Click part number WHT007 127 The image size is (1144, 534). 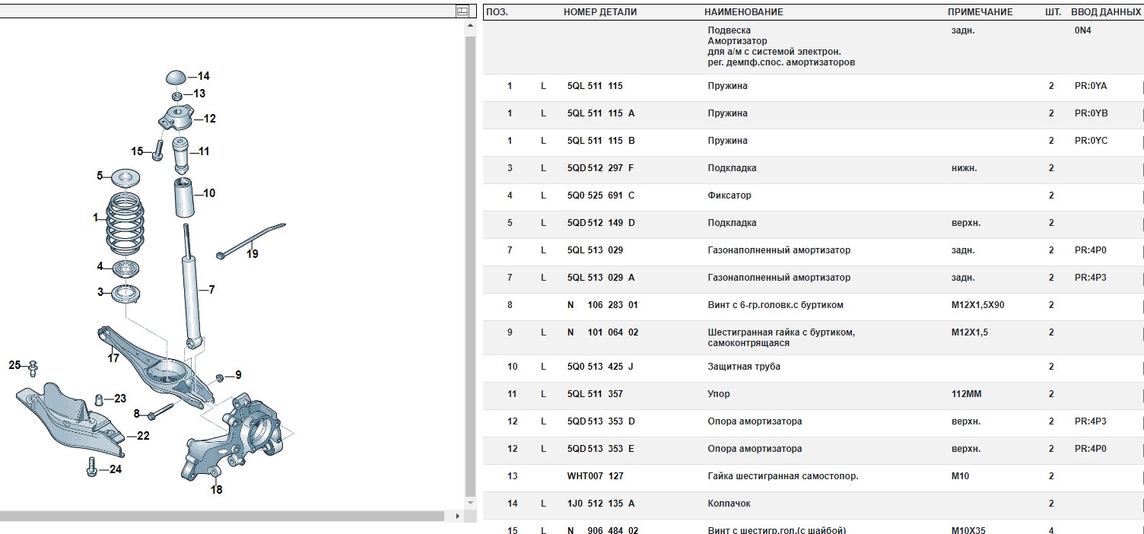(595, 476)
